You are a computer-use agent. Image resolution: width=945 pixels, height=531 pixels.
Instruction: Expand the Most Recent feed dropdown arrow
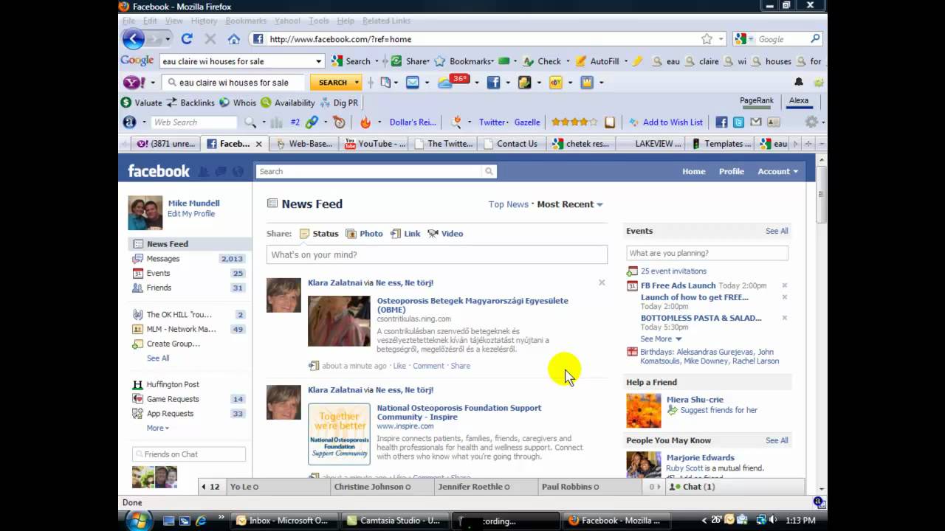coord(599,205)
